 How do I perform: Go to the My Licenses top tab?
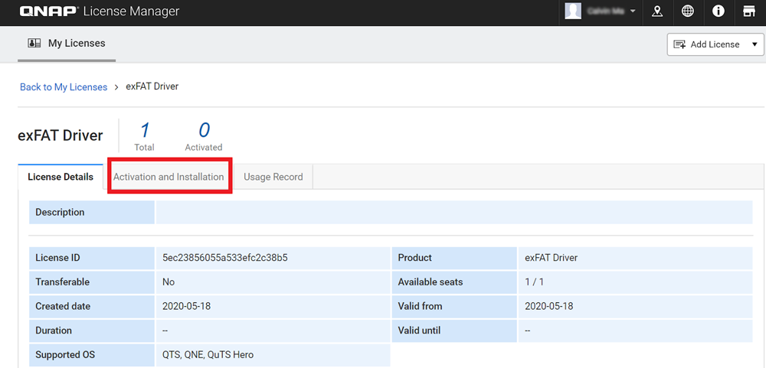tap(76, 44)
